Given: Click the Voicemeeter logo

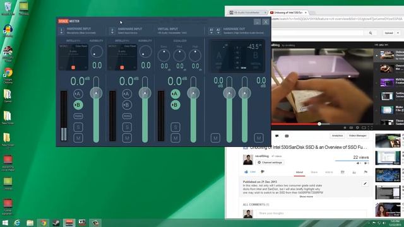Looking at the screenshot, I should (69, 21).
